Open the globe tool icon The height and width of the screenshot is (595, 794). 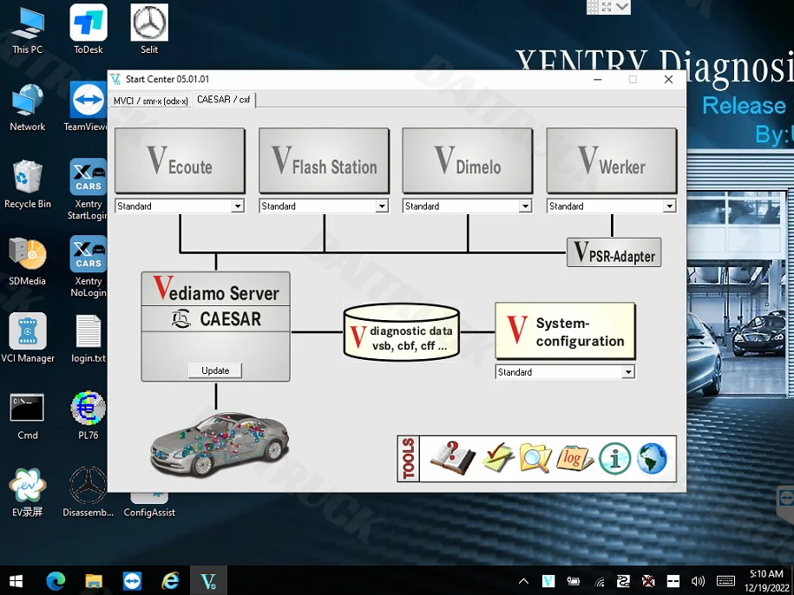pos(652,458)
